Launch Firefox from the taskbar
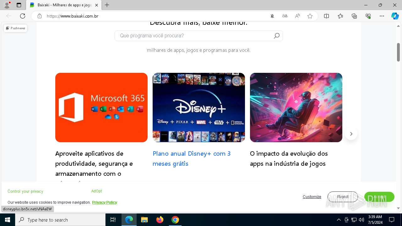Screen dimensions: 402x226 [x=160, y=220]
